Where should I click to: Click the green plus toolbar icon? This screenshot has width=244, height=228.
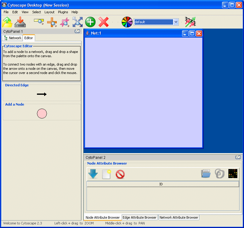click(x=90, y=22)
